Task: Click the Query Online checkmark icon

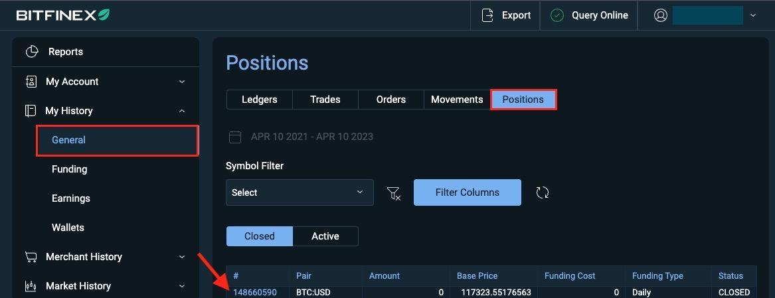Action: click(x=557, y=15)
